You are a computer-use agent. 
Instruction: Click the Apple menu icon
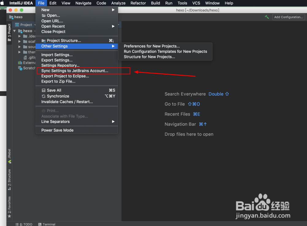[x=2, y=3]
